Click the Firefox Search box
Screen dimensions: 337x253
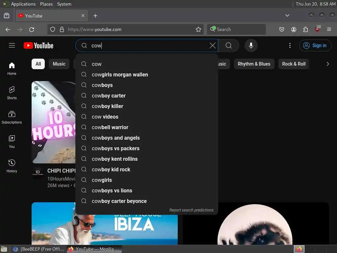pyautogui.click(x=236, y=29)
